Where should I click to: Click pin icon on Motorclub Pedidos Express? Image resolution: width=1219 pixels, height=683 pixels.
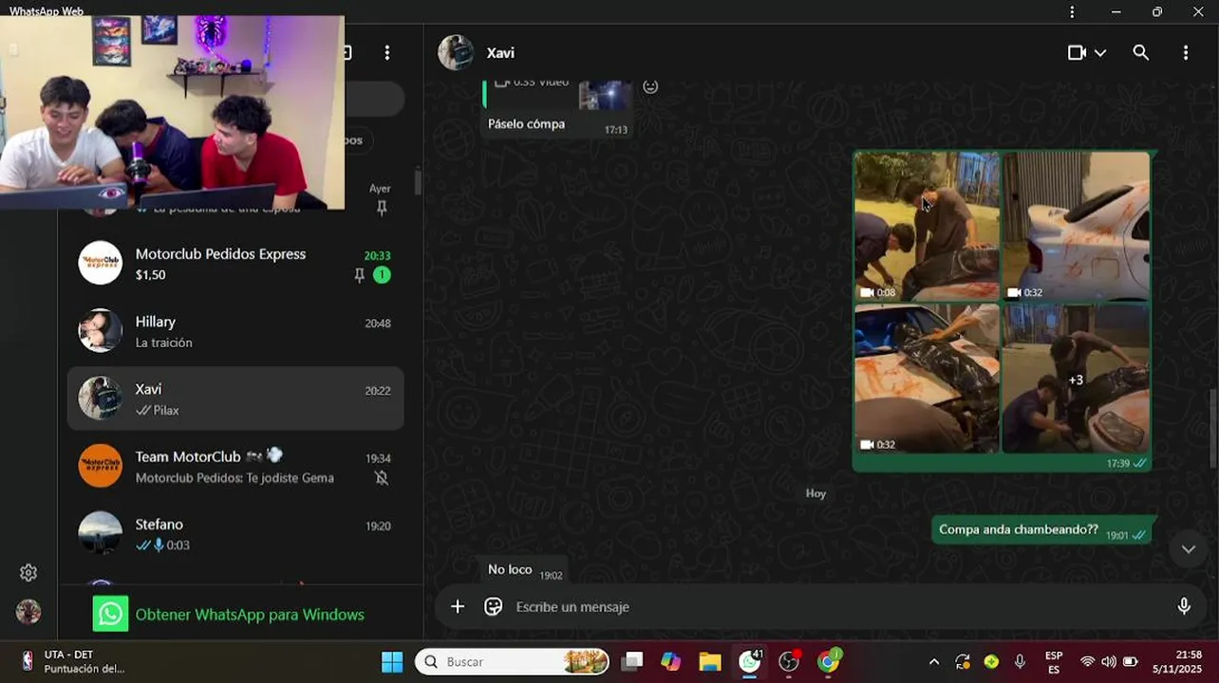tap(359, 275)
